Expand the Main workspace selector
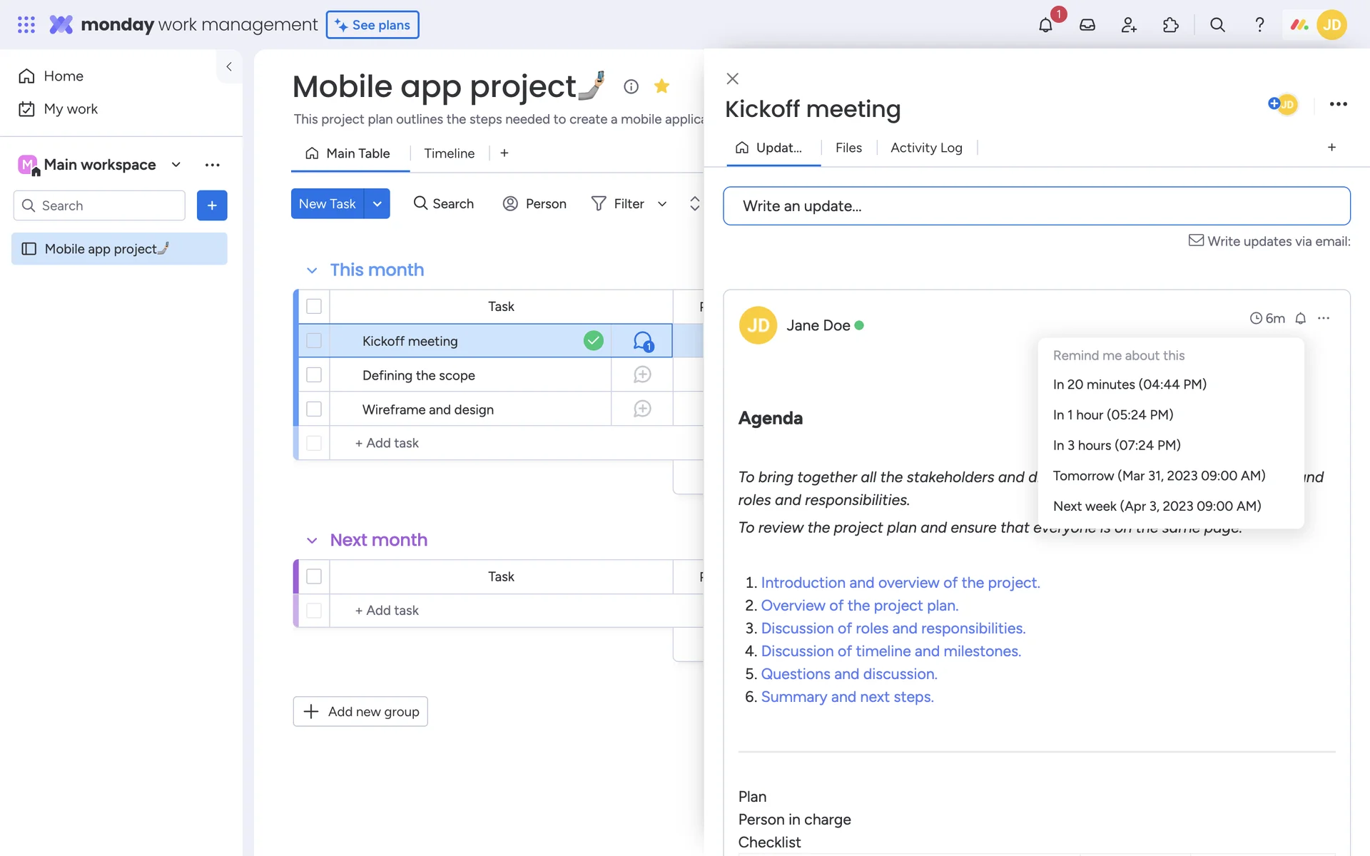This screenshot has width=1370, height=856. (176, 165)
